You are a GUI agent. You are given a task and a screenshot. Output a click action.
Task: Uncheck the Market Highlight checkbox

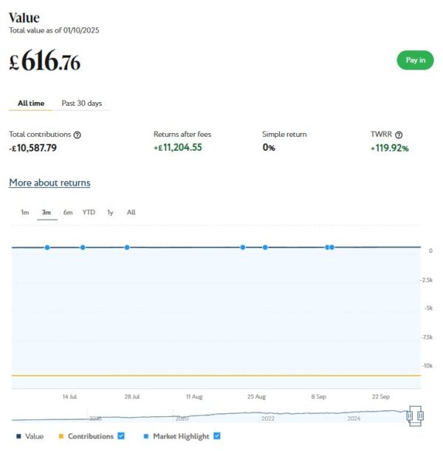coord(216,436)
